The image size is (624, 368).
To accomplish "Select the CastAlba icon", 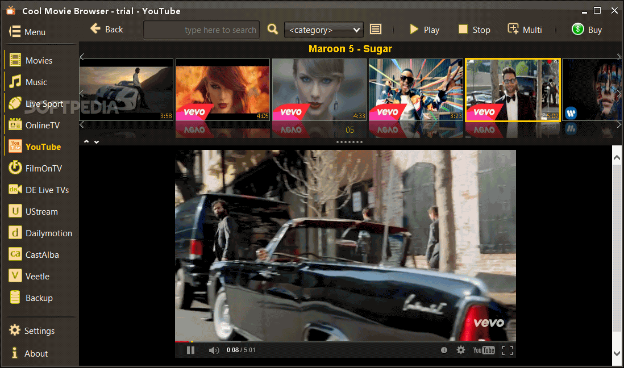I will coord(15,254).
